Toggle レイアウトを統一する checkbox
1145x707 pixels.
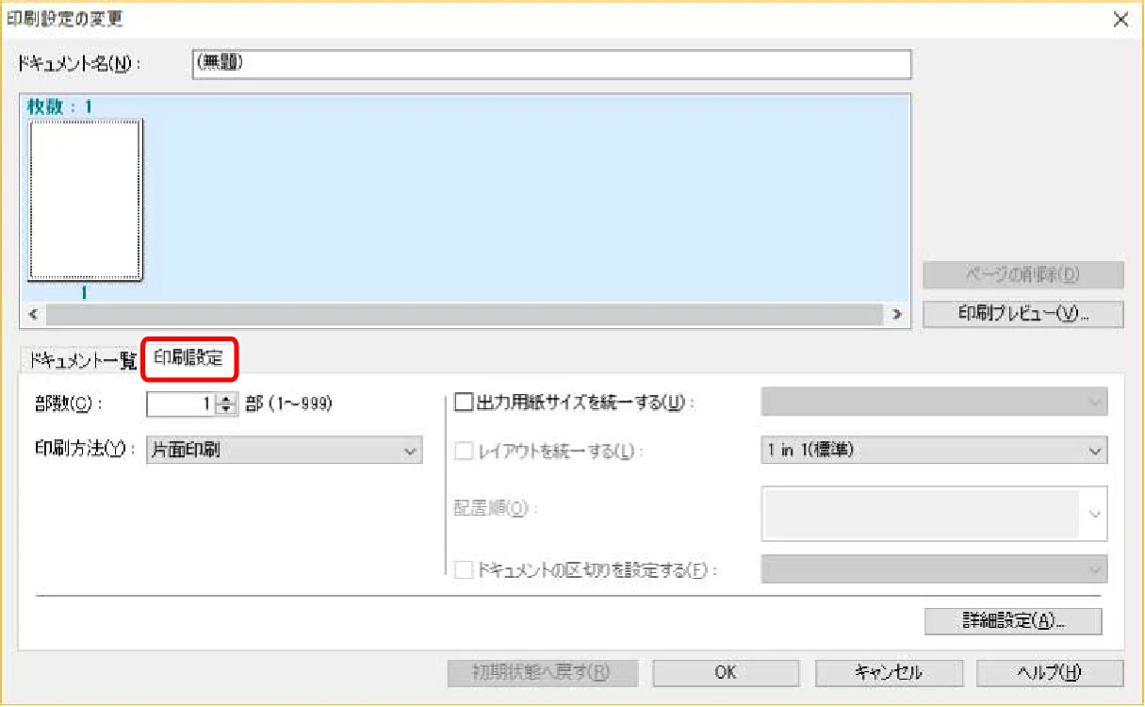pos(463,451)
